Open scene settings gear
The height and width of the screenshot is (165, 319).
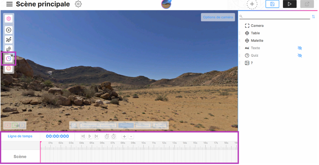[78, 4]
